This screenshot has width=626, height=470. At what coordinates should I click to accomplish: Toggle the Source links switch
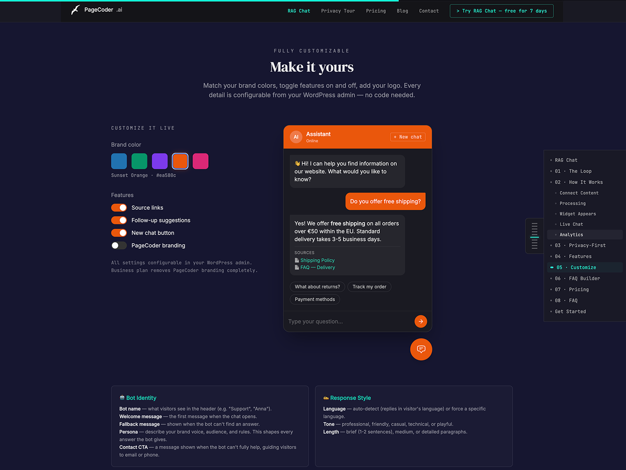[x=119, y=208]
